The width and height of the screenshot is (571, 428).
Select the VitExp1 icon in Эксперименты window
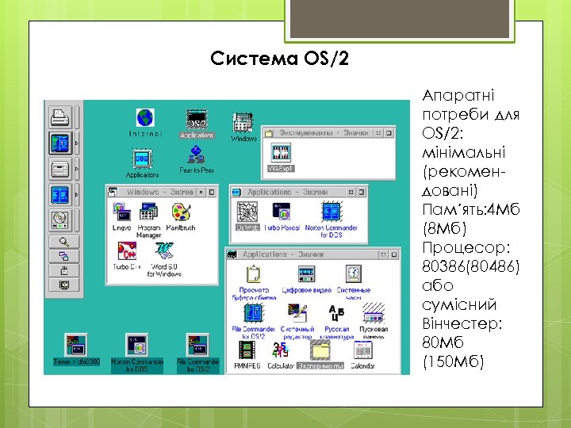coord(281,153)
